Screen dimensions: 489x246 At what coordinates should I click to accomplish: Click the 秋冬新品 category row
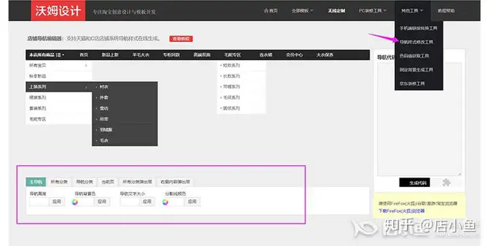click(59, 76)
